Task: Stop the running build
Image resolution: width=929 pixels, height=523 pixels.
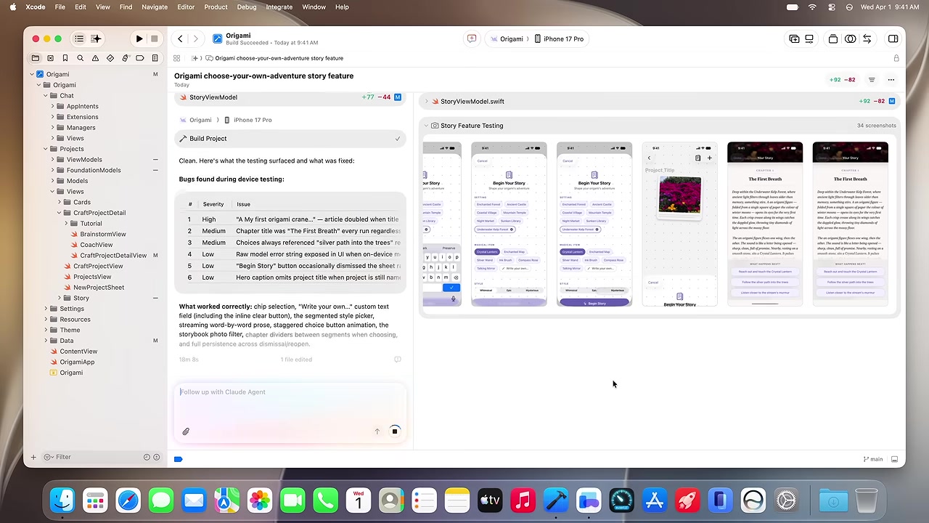Action: [x=154, y=38]
